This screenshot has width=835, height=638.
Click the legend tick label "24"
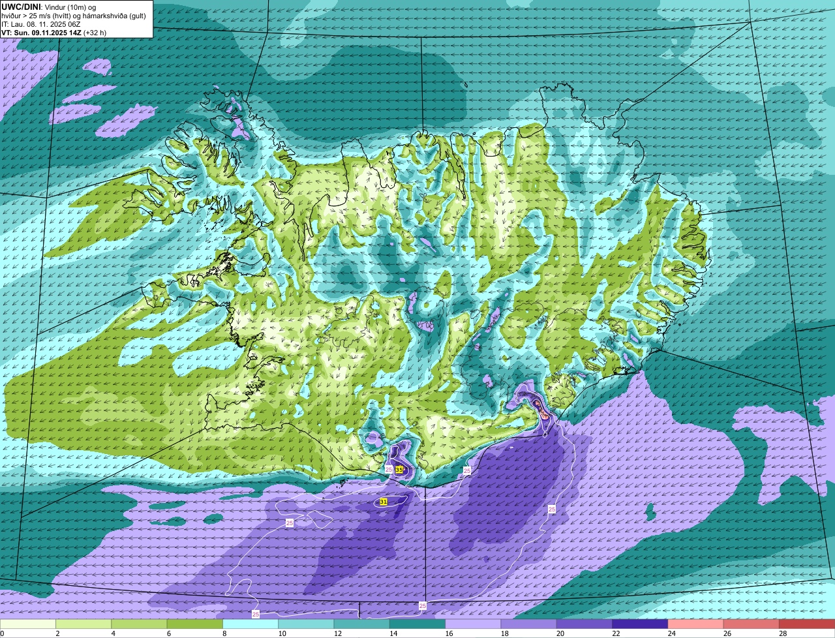[x=671, y=633]
